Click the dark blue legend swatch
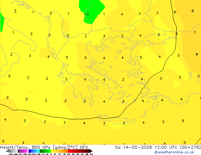 pyautogui.click(x=30, y=151)
